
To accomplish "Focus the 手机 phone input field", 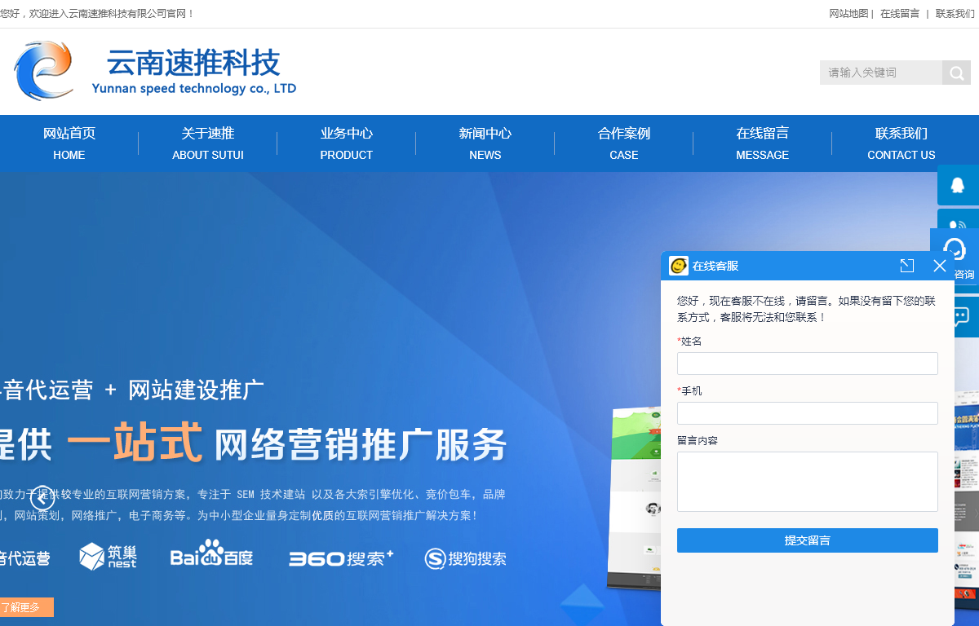I will tap(808, 413).
